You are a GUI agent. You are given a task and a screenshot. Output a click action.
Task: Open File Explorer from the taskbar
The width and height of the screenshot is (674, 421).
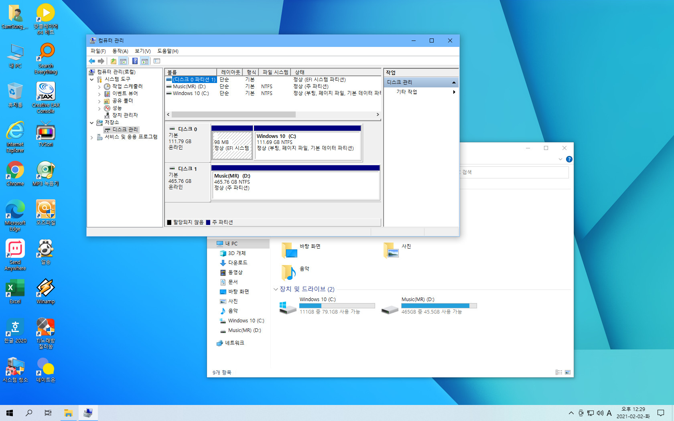(x=68, y=413)
